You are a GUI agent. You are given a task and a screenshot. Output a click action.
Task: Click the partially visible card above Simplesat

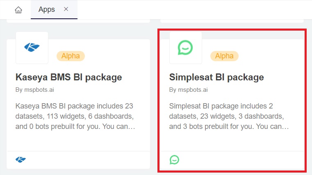(x=232, y=20)
